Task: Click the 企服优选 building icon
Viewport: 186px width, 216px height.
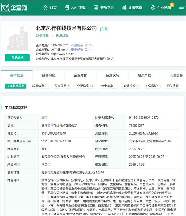Action: pos(124,7)
